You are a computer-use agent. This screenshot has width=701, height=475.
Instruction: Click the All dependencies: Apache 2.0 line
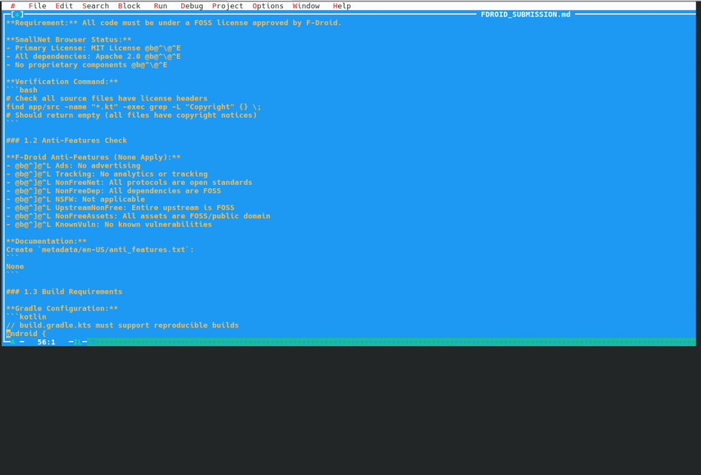click(93, 56)
